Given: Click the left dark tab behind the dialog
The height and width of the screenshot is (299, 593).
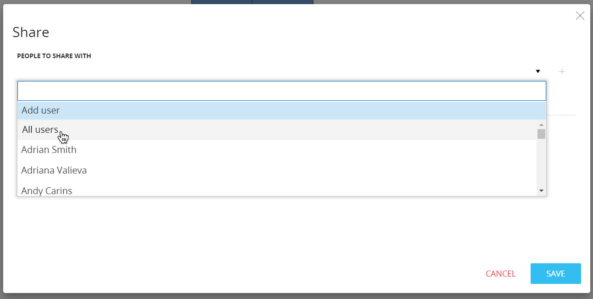Looking at the screenshot, I should (222, 2).
